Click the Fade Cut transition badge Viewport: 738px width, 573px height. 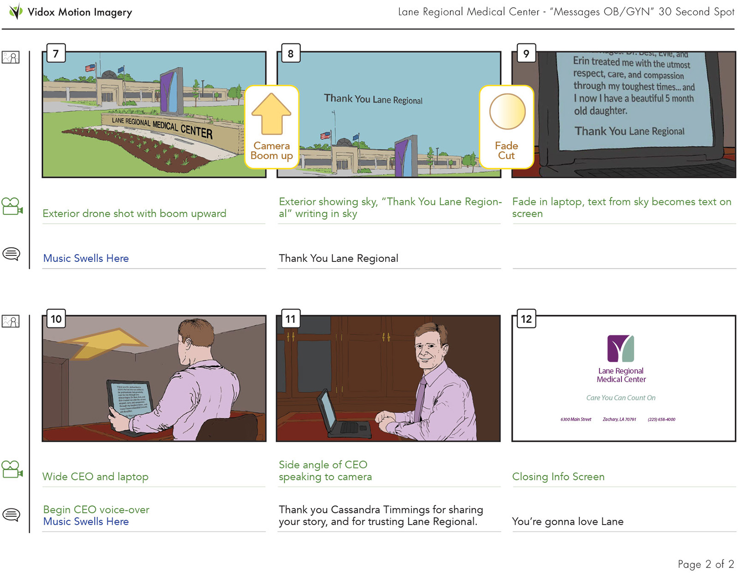click(506, 127)
